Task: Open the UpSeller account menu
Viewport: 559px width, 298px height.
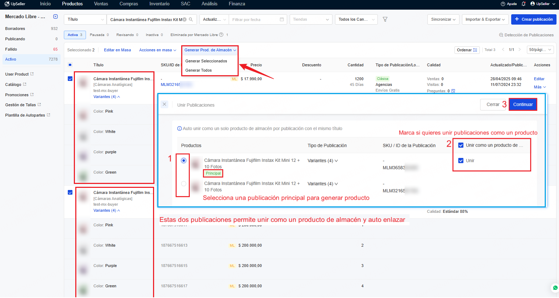Action: pyautogui.click(x=543, y=4)
